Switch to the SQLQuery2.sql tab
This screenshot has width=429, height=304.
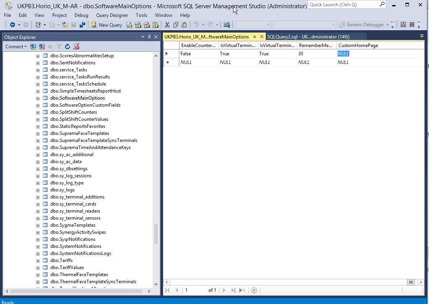pos(309,36)
